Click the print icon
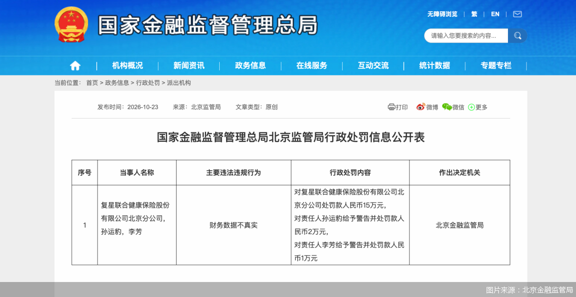 coord(392,107)
